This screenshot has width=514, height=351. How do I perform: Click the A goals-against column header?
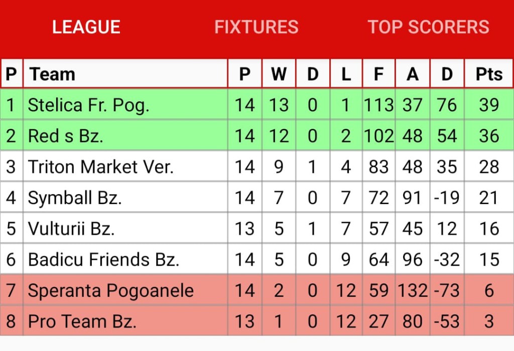click(413, 74)
